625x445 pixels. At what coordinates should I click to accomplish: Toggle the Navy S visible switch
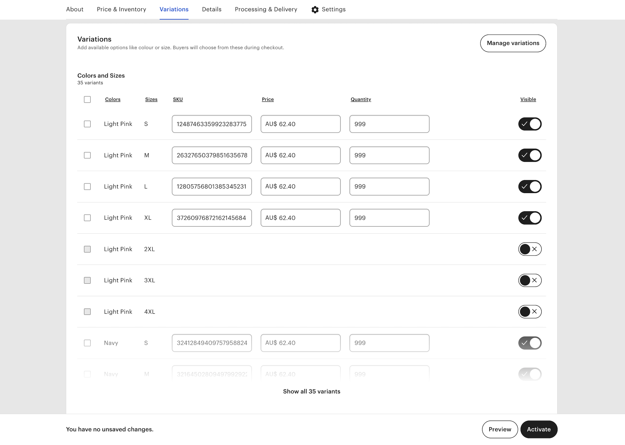(x=530, y=343)
